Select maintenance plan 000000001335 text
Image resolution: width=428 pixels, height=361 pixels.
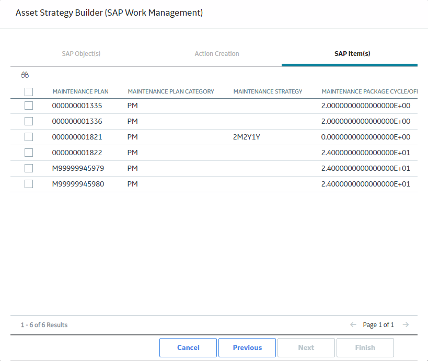pyautogui.click(x=77, y=106)
